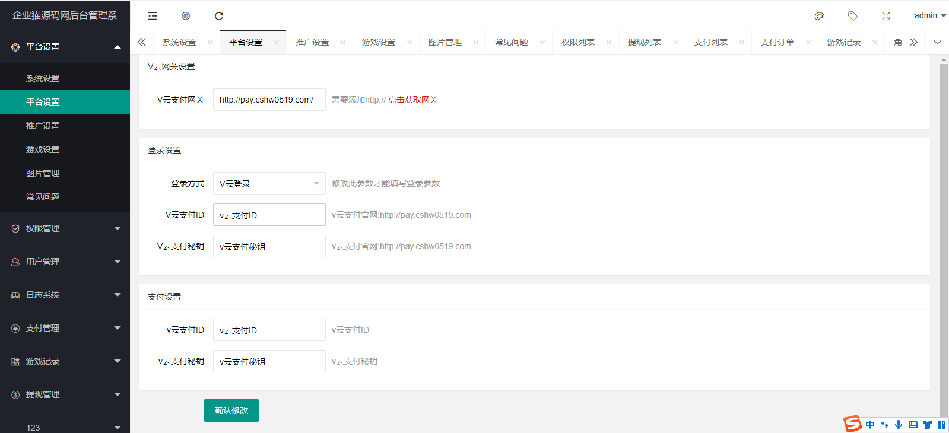The height and width of the screenshot is (433, 949).
Task: Click the refresh page icon
Action: pyautogui.click(x=219, y=16)
